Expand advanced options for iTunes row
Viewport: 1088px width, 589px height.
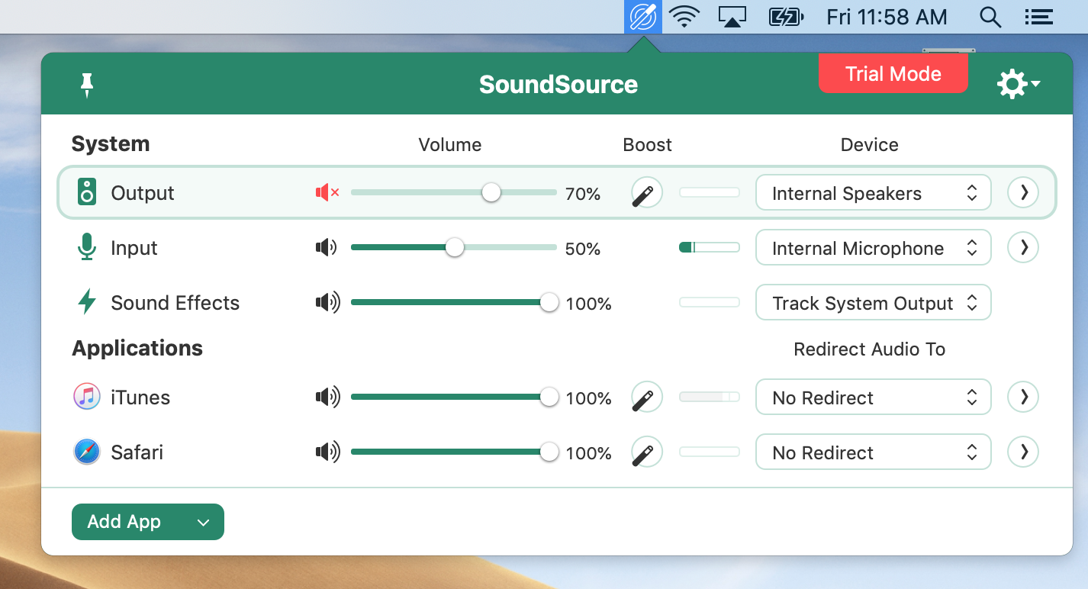click(x=1023, y=397)
